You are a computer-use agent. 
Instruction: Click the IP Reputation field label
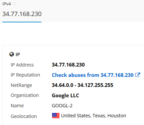pos(25,75)
